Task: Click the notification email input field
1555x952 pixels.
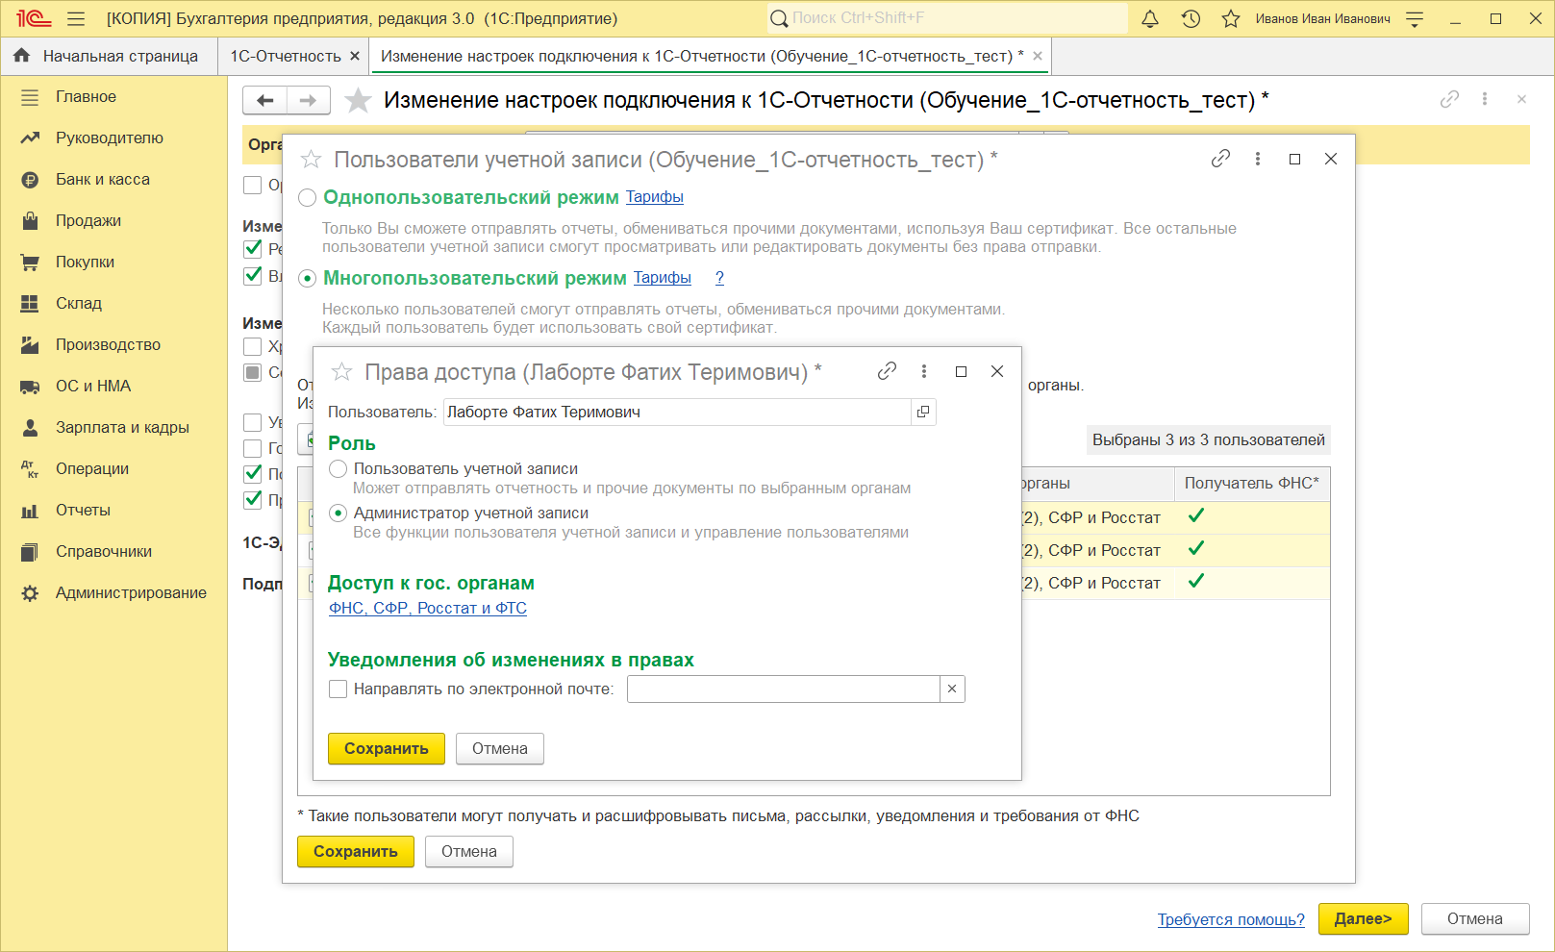Action: pyautogui.click(x=784, y=689)
